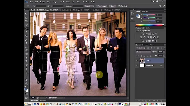This screenshot has width=190, height=106.
Task: Switch to the Swatches tab
Action: [145, 11]
